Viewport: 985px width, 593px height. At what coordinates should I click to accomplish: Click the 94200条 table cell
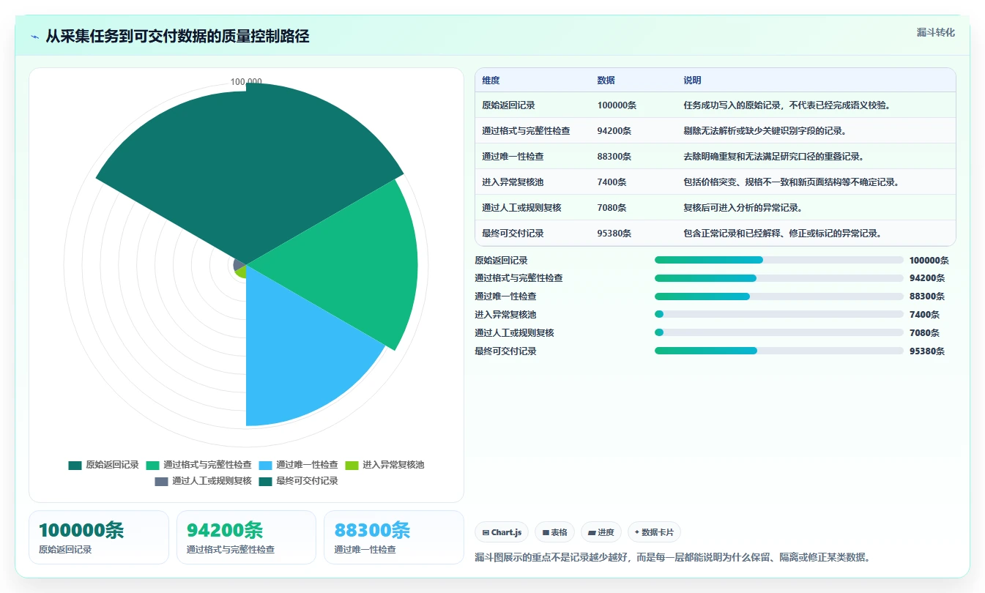[614, 131]
